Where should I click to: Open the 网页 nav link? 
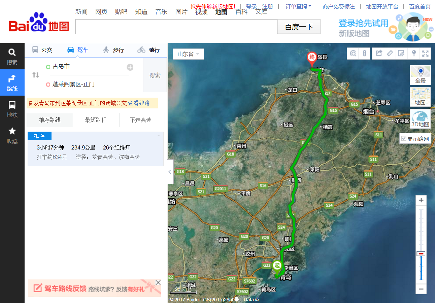tap(101, 12)
